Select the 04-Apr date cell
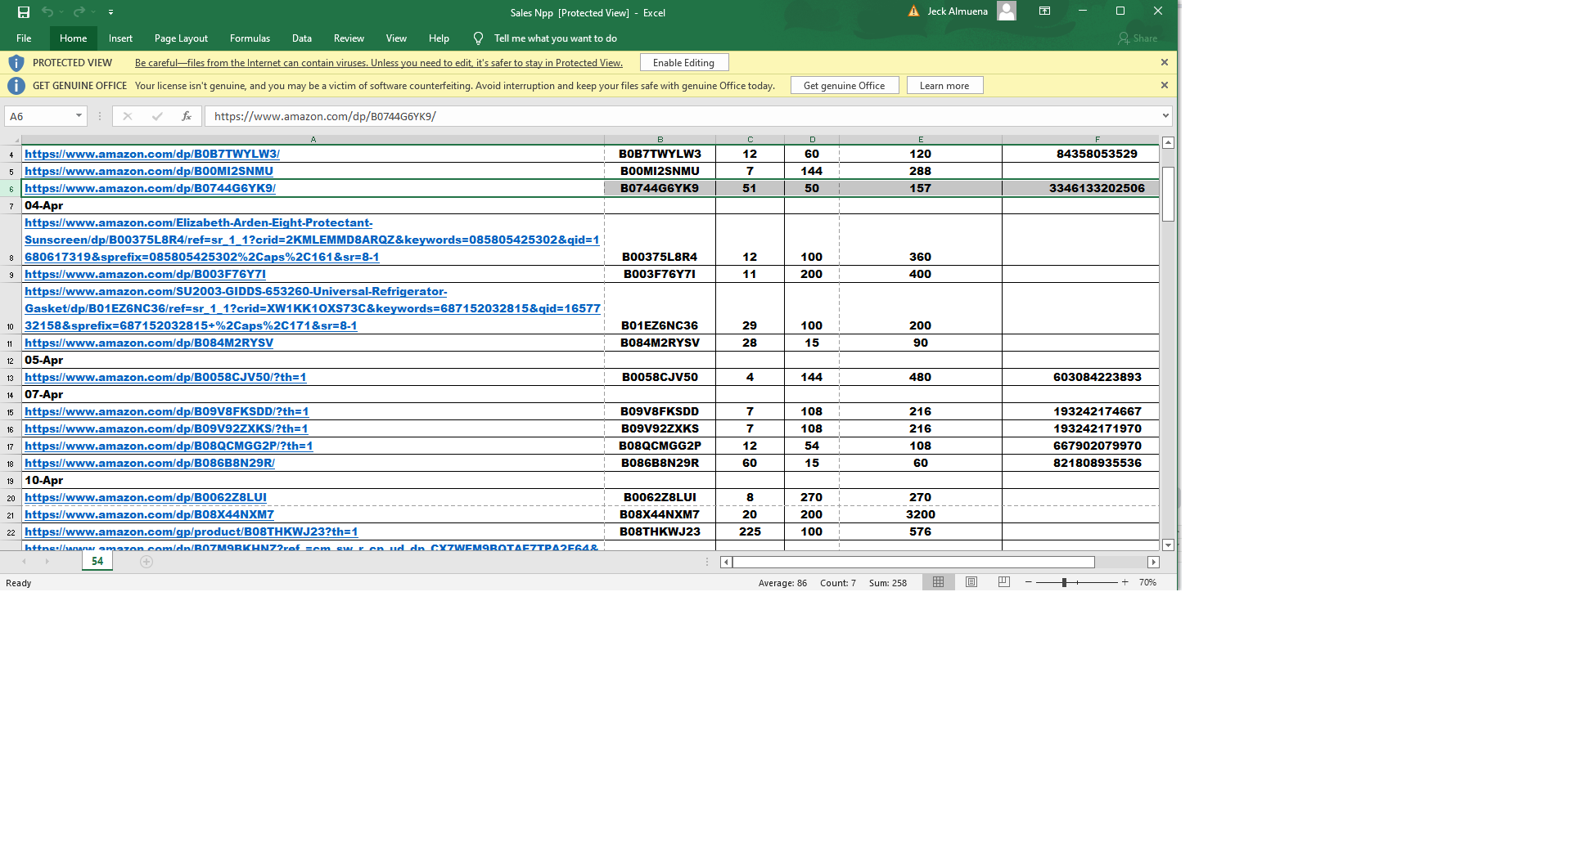Image resolution: width=1573 pixels, height=852 pixels. pos(313,205)
